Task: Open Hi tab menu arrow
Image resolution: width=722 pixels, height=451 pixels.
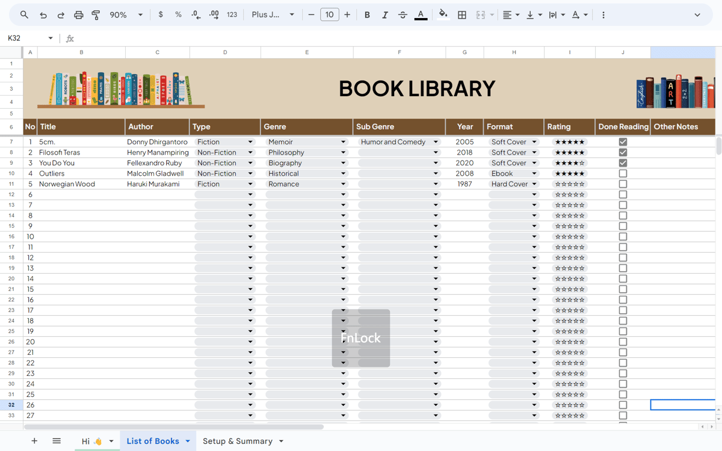Action: (111, 441)
